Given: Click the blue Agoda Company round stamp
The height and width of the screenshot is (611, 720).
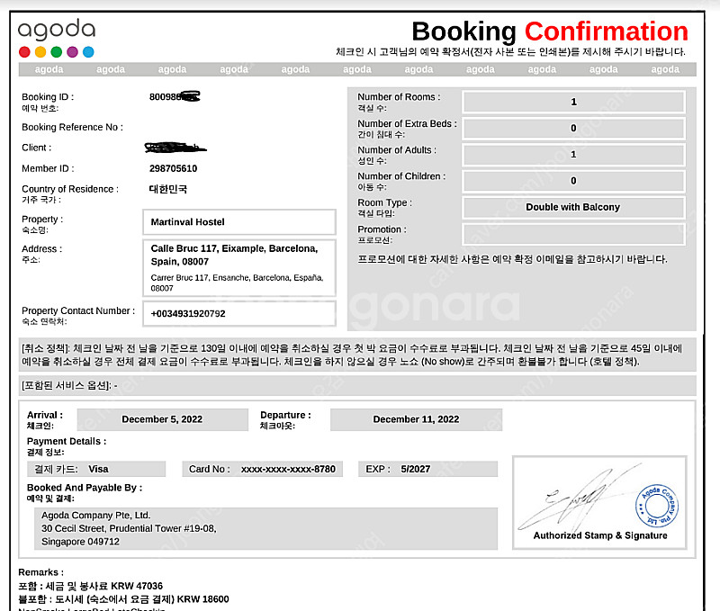Looking at the screenshot, I should (x=657, y=506).
